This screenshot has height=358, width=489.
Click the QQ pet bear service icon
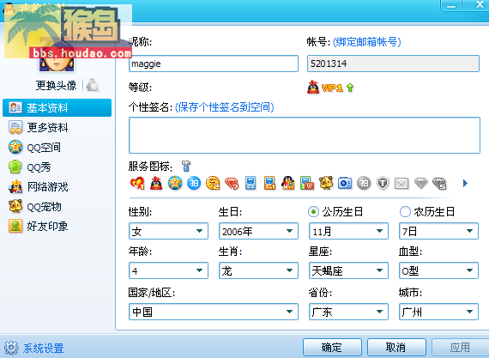[326, 183]
